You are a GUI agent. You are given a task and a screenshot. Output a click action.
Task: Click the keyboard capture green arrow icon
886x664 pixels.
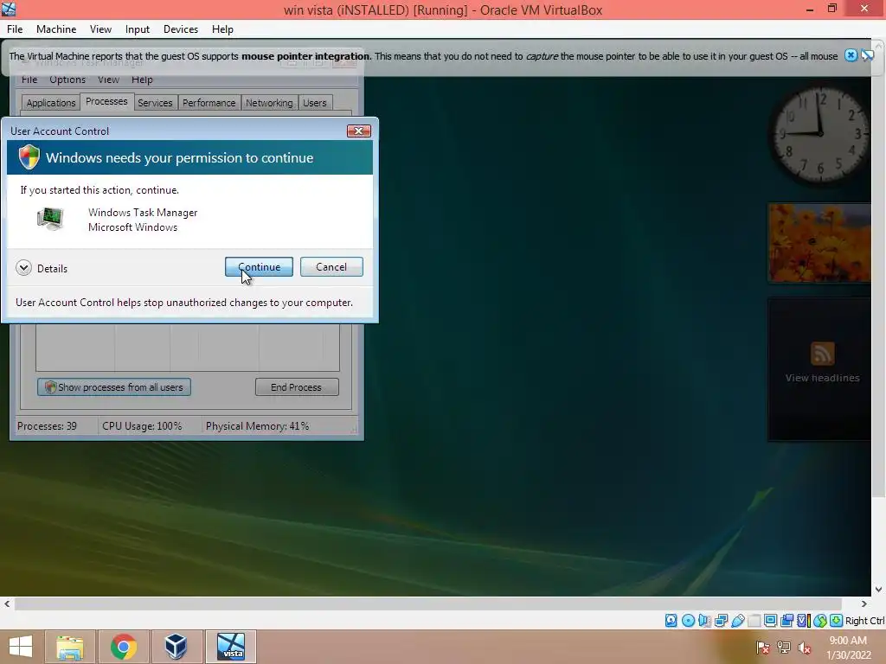(x=836, y=621)
